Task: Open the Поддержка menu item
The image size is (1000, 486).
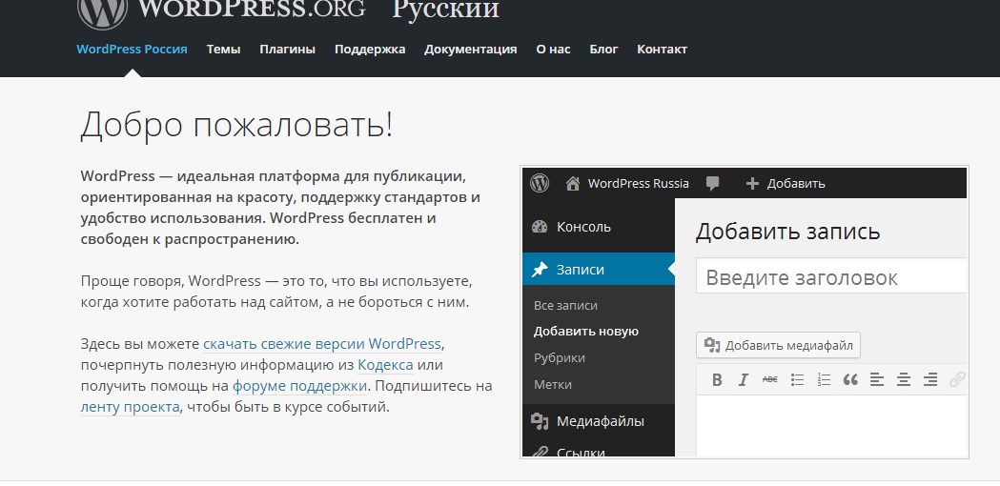Action: pyautogui.click(x=370, y=50)
